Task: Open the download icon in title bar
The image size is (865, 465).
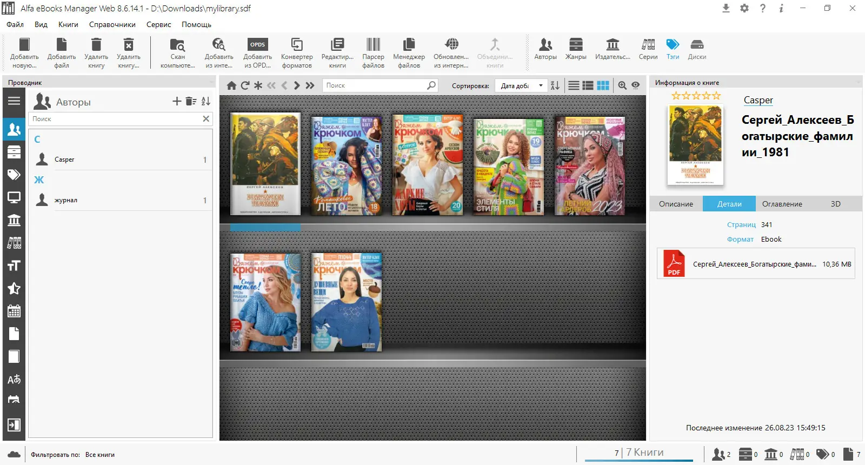Action: [726, 8]
